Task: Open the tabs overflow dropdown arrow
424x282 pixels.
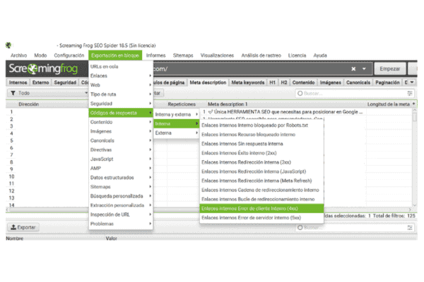Action: tap(412, 82)
